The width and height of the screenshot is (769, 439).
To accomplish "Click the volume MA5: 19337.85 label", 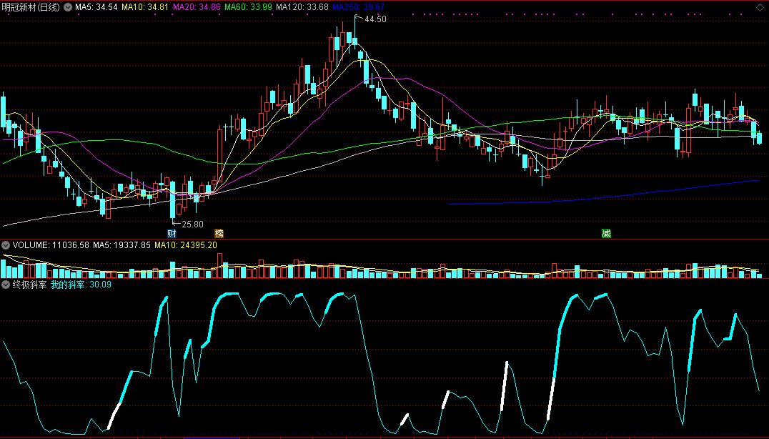I will pos(121,245).
